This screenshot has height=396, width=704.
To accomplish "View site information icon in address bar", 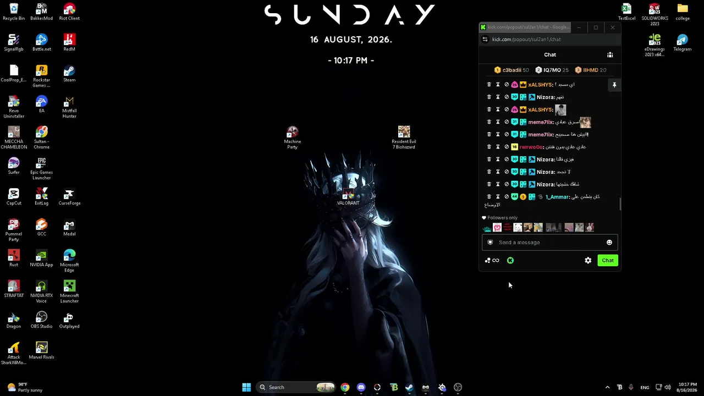I will pyautogui.click(x=485, y=40).
